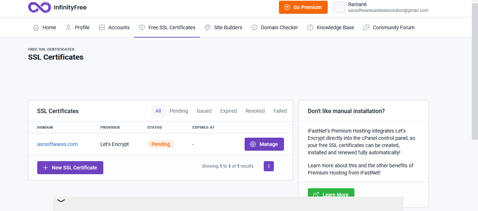The width and height of the screenshot is (478, 211).
Task: Click the Domain Checker checkmark icon
Action: coord(254,27)
